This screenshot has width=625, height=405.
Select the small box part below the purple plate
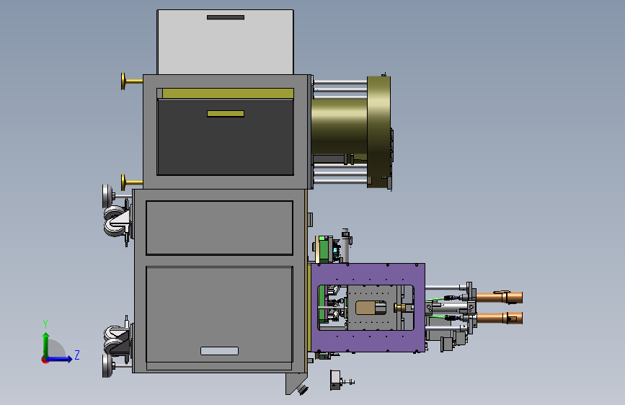point(335,380)
